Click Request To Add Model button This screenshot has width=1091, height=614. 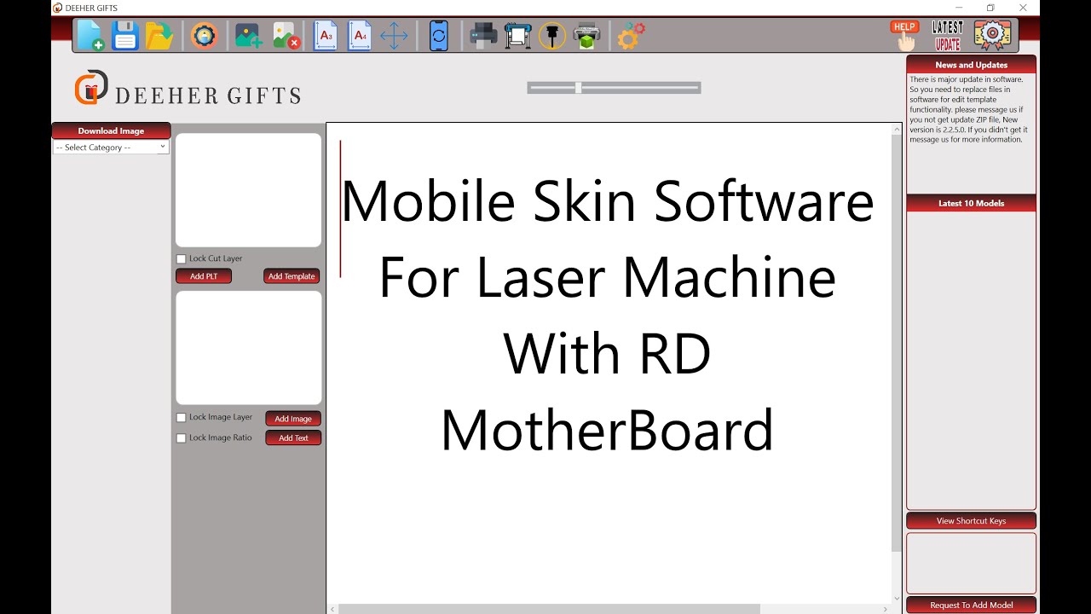[971, 605]
